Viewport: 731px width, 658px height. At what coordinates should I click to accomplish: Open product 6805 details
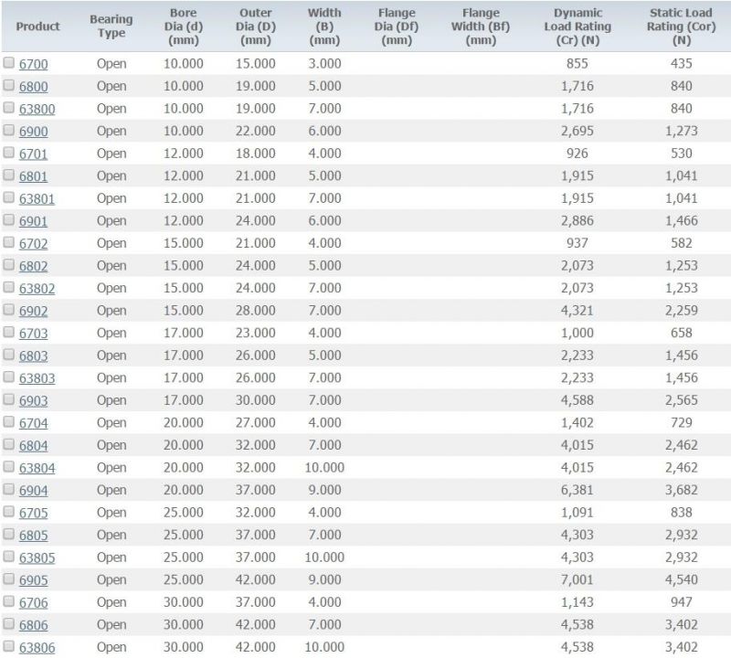(34, 536)
